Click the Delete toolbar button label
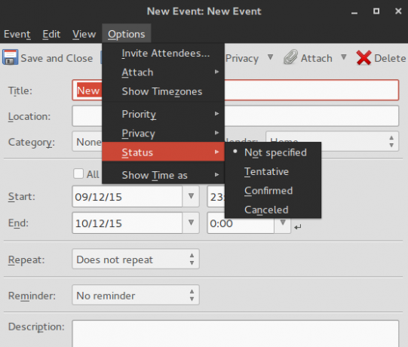408x347 pixels. 390,58
